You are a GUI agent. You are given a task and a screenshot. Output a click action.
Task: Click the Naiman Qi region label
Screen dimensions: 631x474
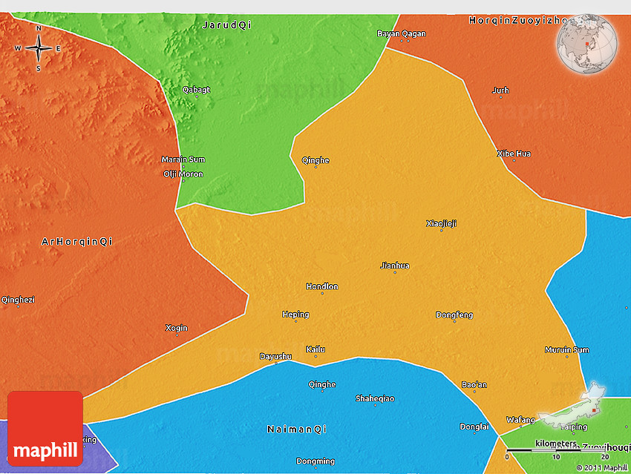(x=297, y=429)
